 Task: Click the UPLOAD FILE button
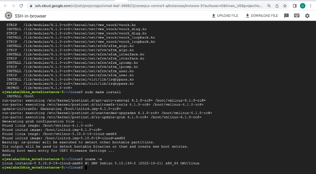pos(225,16)
